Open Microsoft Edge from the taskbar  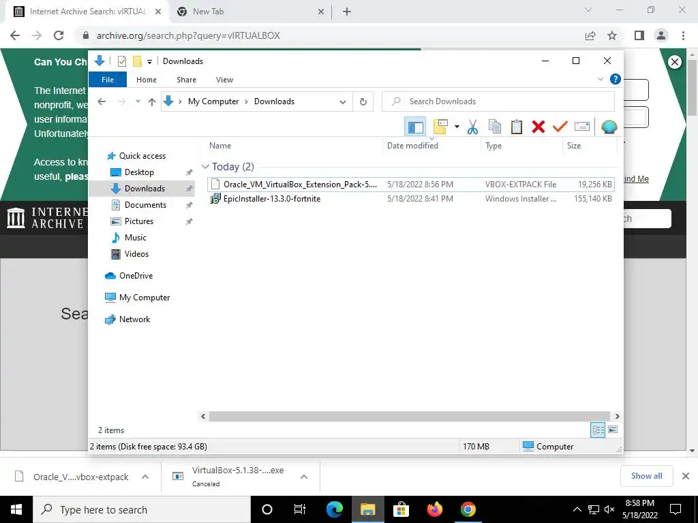(335, 509)
